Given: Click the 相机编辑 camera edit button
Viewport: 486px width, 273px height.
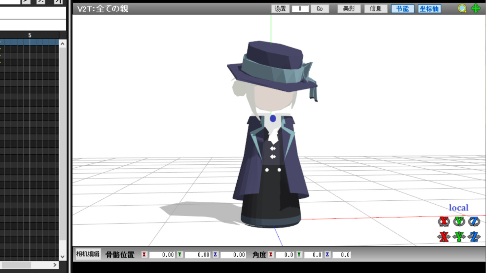Looking at the screenshot, I should click(x=88, y=254).
